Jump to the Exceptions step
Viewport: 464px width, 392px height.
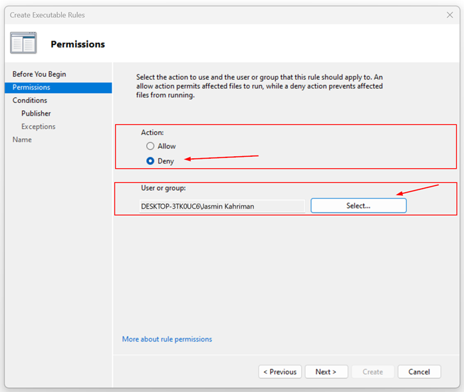pyautogui.click(x=38, y=126)
